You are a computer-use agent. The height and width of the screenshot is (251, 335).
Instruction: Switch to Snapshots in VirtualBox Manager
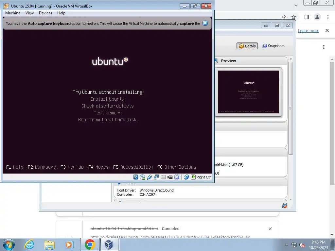coord(273,46)
